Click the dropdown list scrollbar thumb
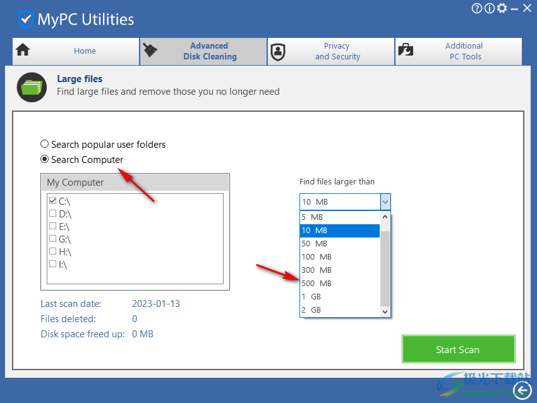The width and height of the screenshot is (537, 403). point(385,268)
